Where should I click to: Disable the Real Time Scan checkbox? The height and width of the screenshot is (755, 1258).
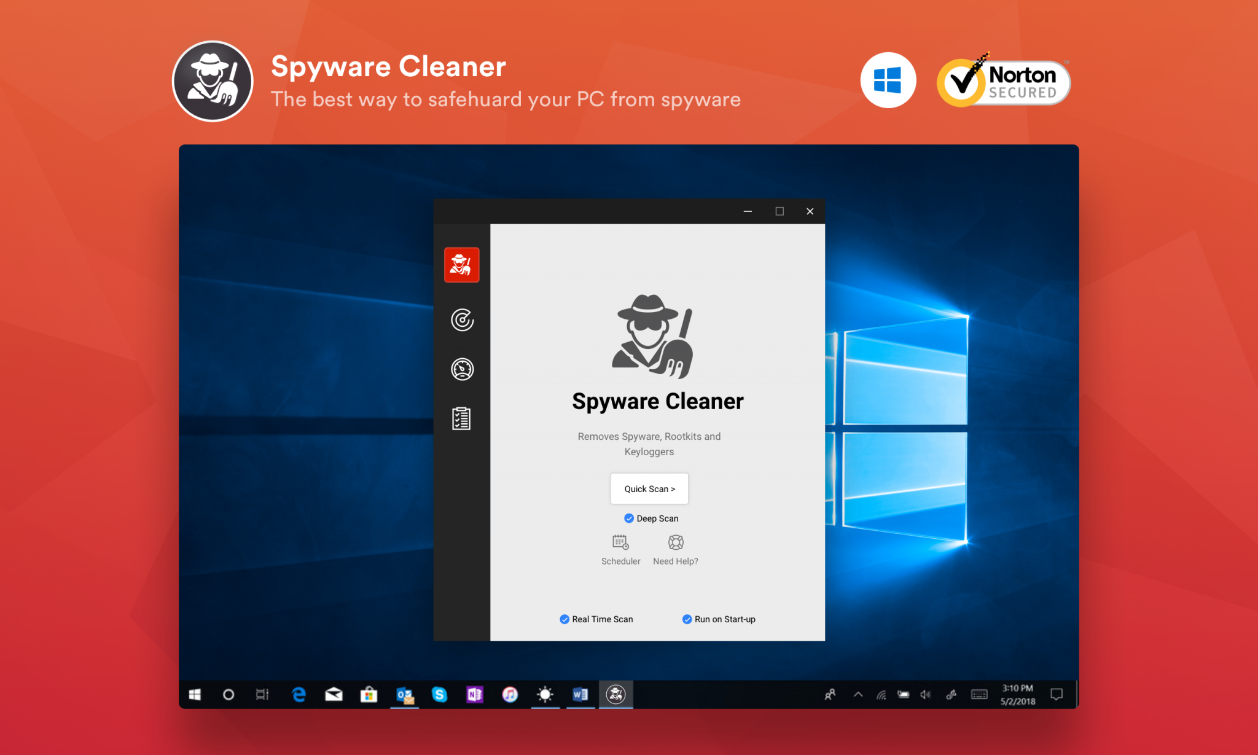(565, 619)
